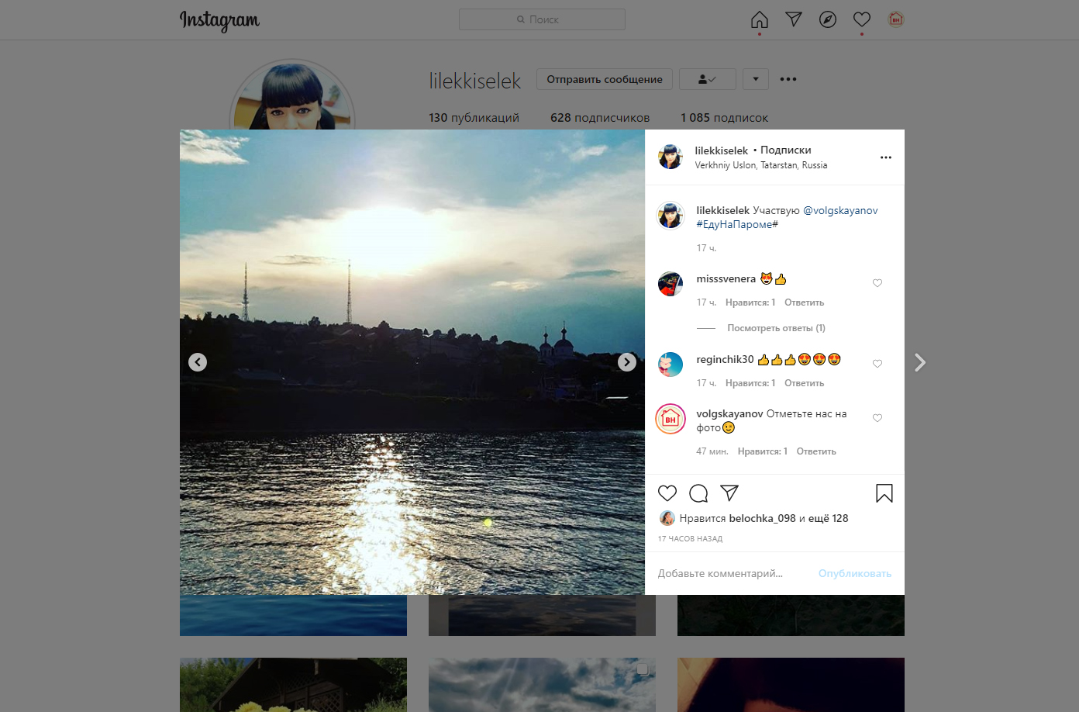The image size is (1079, 712).
Task: Click lilekkiselek profile picture behind overlay
Action: click(292, 95)
